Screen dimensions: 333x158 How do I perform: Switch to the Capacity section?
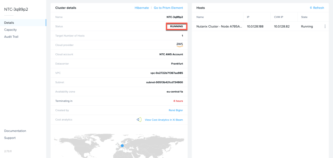coord(10,30)
